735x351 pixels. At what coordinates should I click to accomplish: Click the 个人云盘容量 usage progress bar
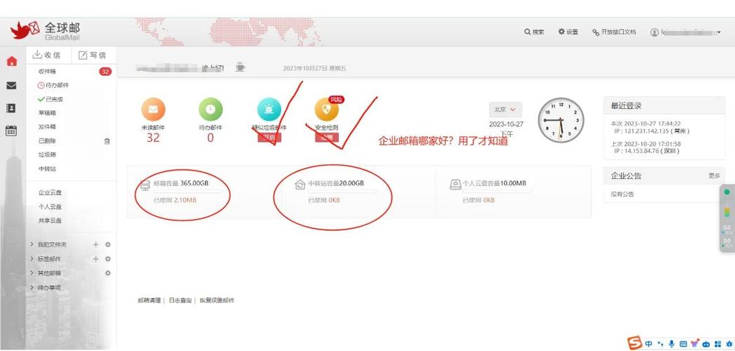coord(497,192)
